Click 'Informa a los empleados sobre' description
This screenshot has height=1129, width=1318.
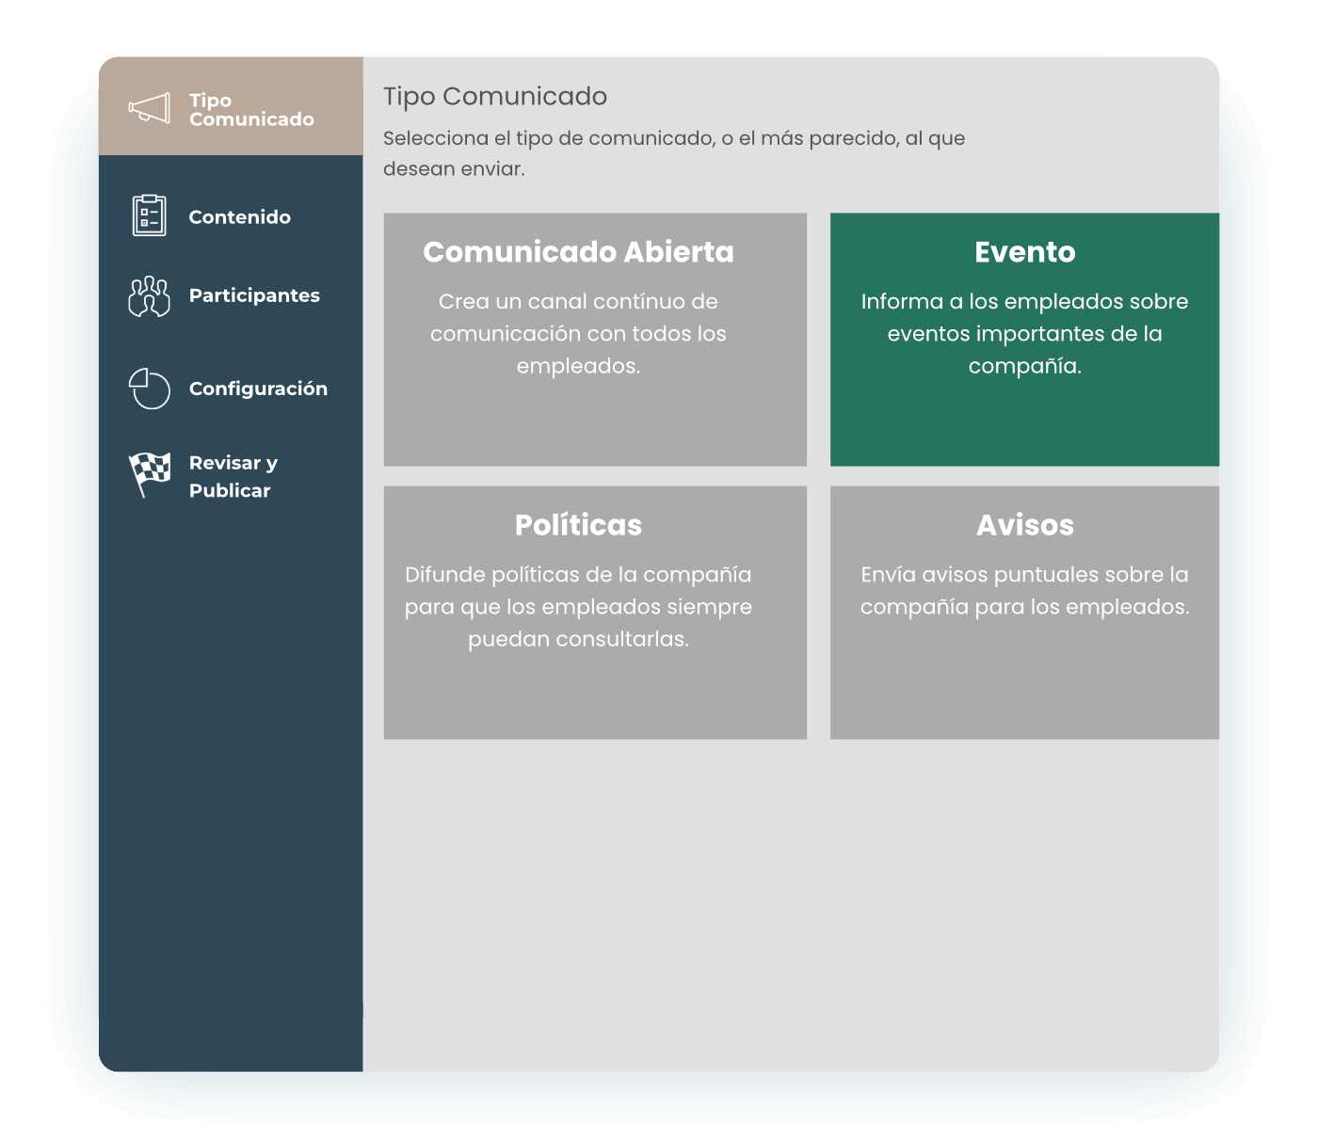(1024, 334)
